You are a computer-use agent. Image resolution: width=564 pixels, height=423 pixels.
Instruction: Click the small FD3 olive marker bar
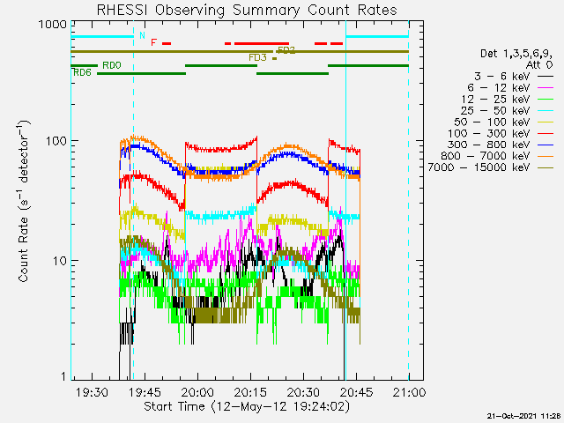click(274, 58)
